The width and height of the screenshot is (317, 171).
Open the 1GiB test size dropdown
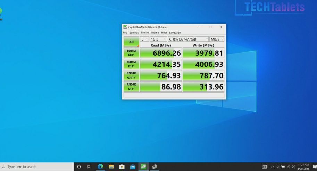coord(158,39)
